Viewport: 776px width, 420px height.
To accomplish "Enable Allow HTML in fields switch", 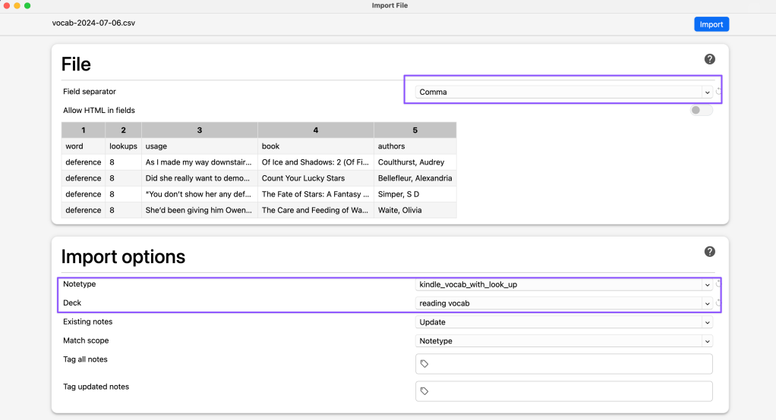I will (x=701, y=111).
